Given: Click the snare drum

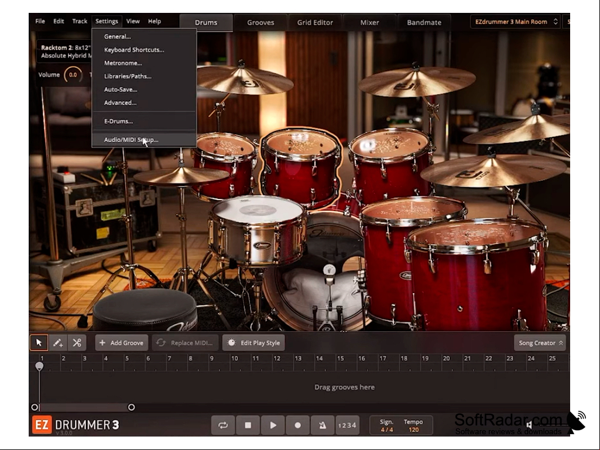Looking at the screenshot, I should pos(257,231).
